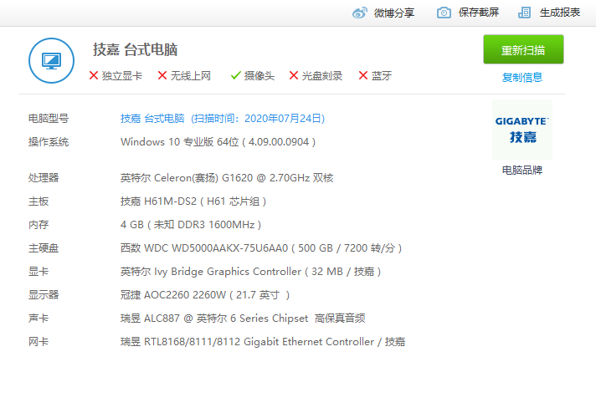Click the 声卡 row label
Image resolution: width=596 pixels, height=418 pixels.
[x=39, y=319]
